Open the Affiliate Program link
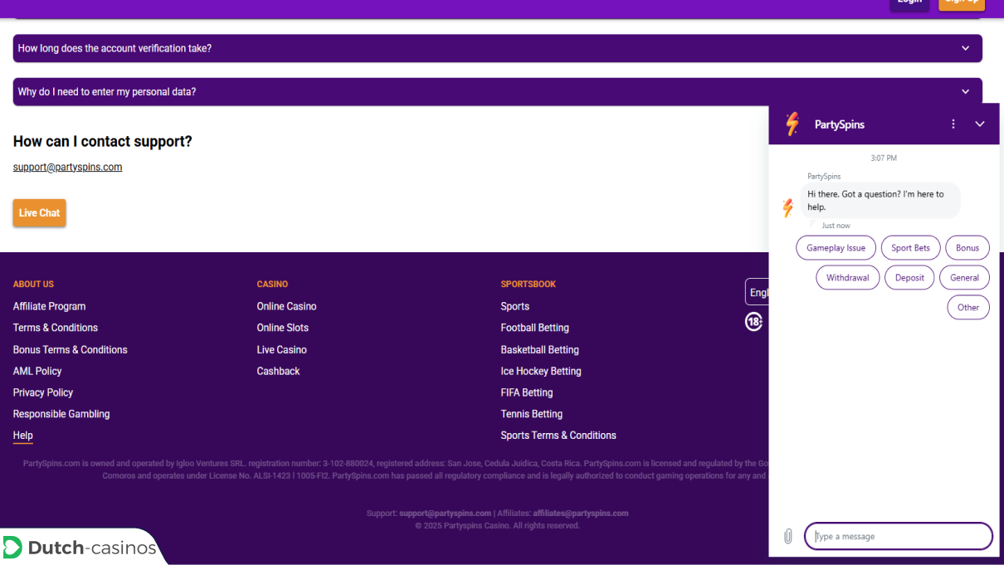 (49, 306)
